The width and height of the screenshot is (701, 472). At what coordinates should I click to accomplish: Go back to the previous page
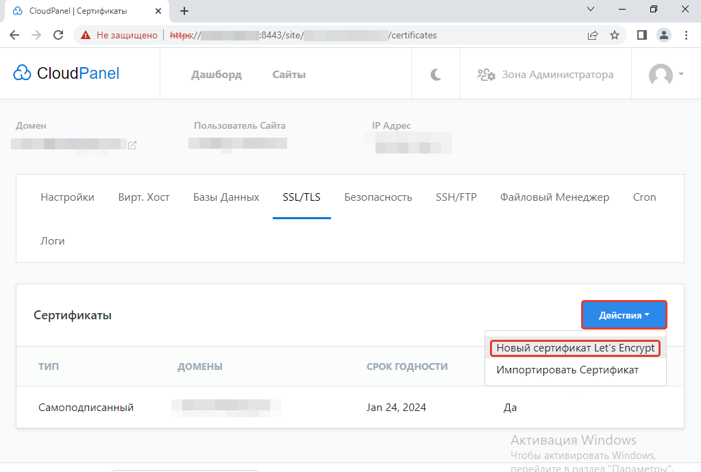[x=14, y=35]
